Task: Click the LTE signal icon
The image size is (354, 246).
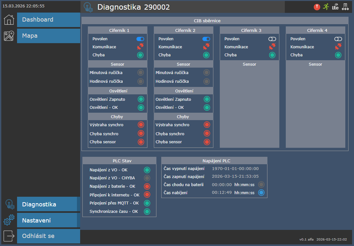Action: click(335, 7)
